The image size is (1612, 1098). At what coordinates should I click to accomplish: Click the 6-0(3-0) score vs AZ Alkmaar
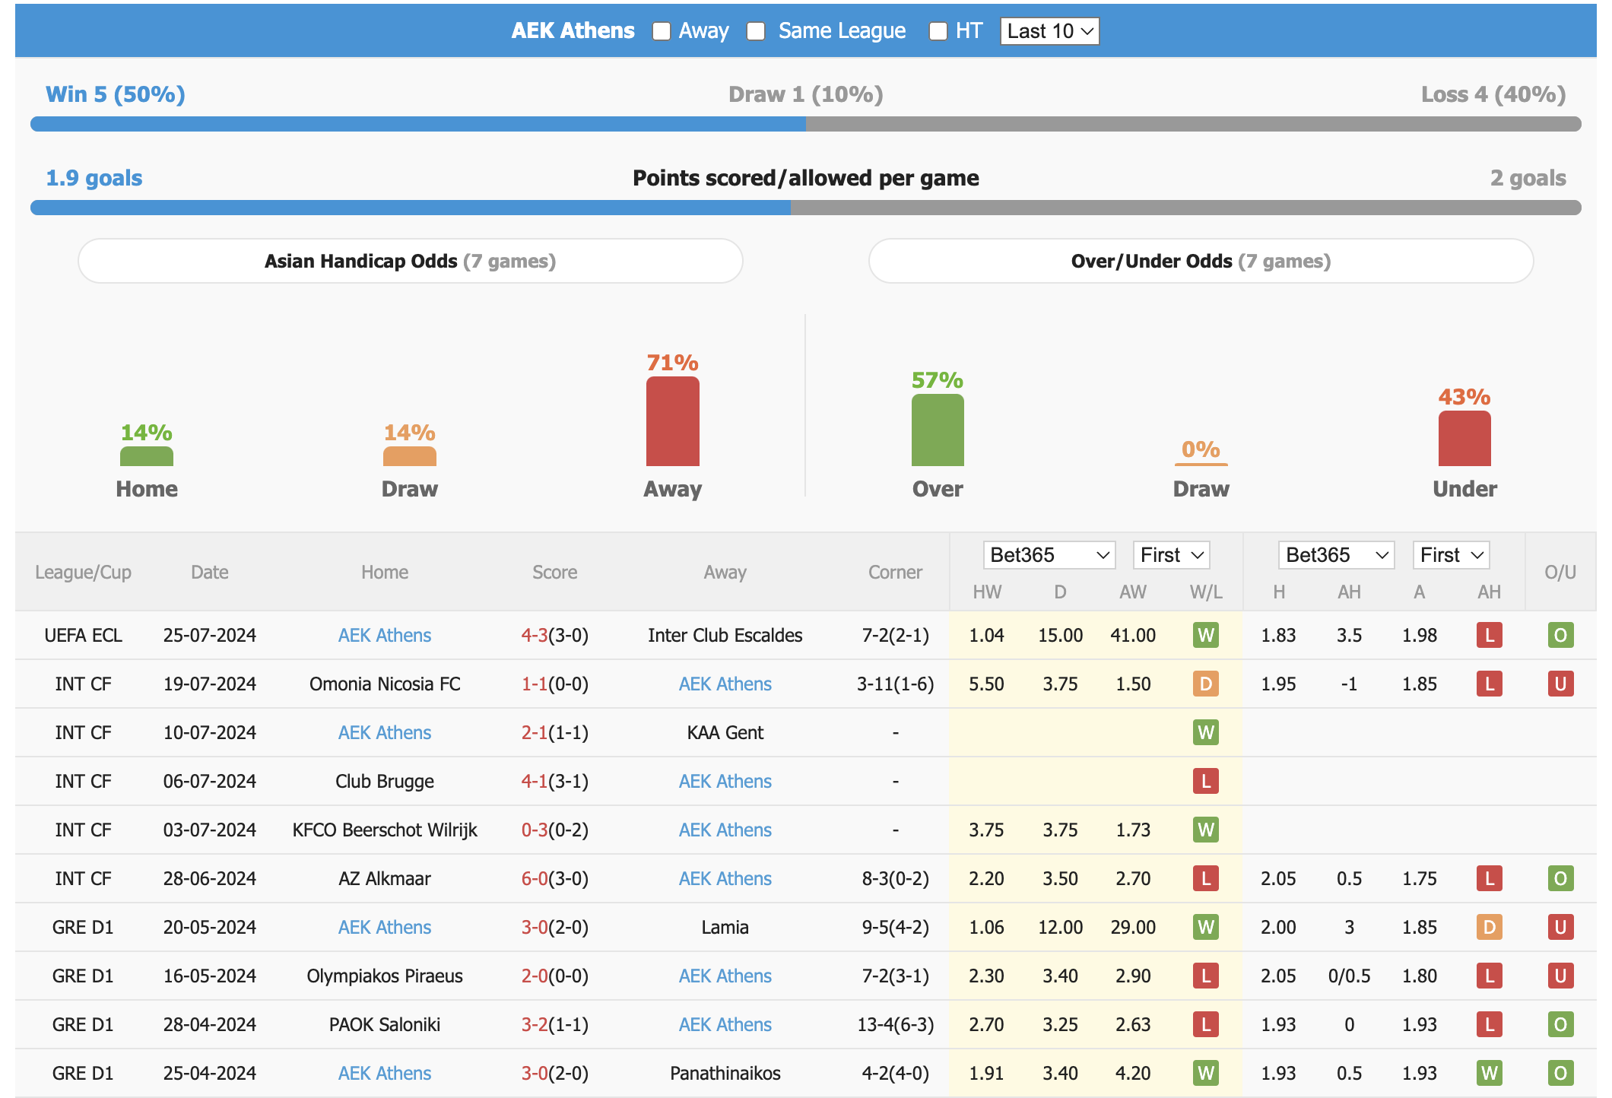click(555, 878)
